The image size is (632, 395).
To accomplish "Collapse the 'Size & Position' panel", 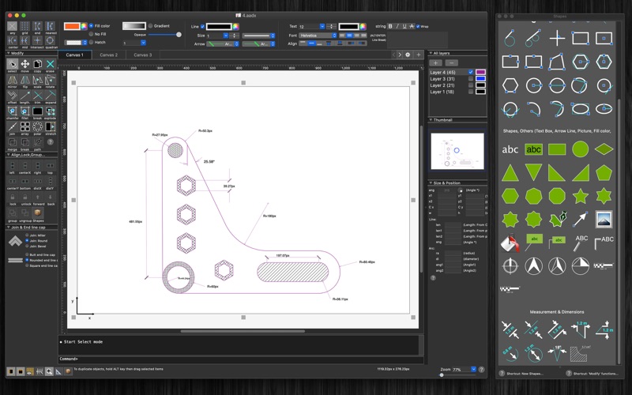I will [x=431, y=183].
